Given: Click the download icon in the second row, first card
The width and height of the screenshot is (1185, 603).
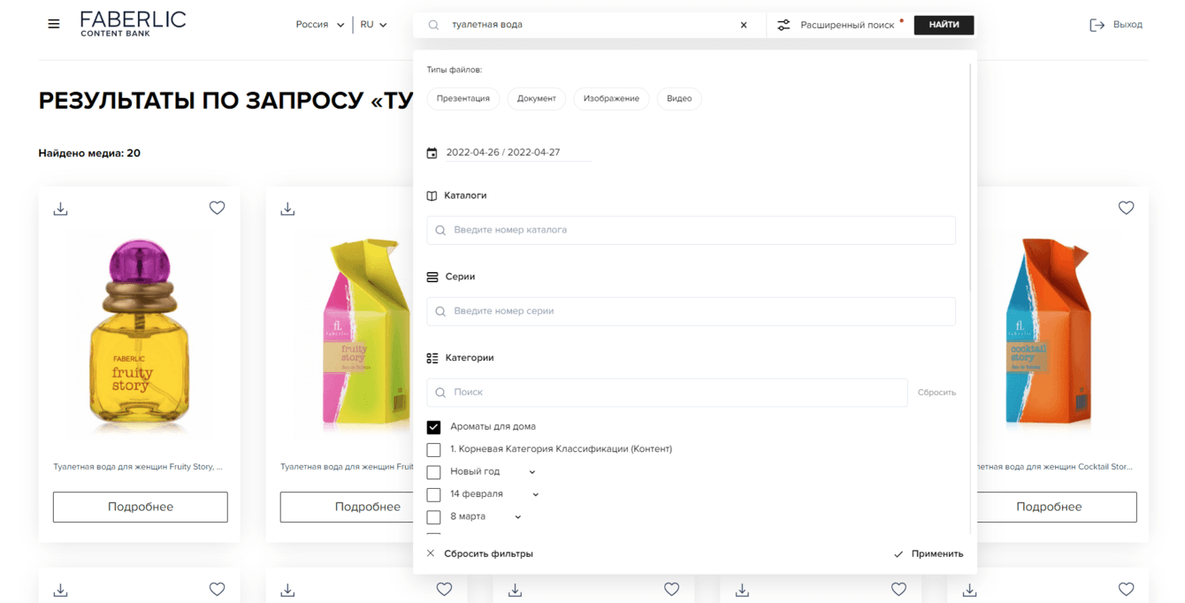Looking at the screenshot, I should (60, 590).
